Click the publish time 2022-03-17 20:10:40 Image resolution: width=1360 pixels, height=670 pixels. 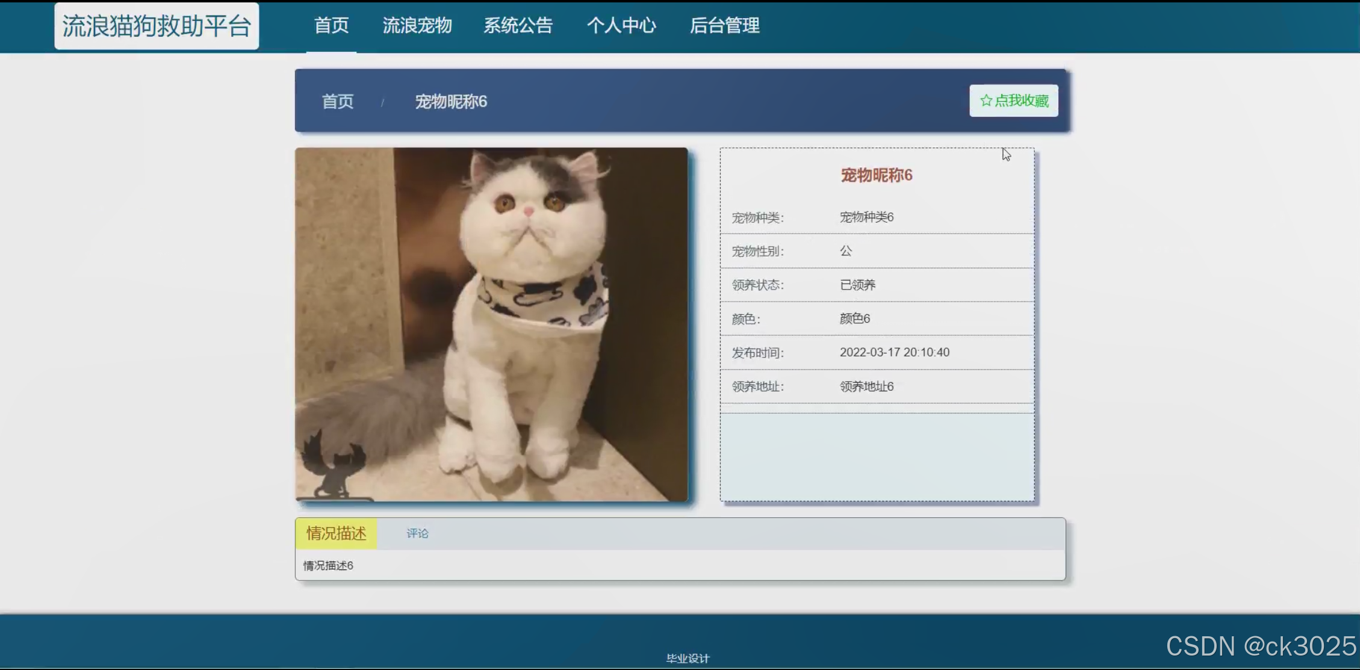[x=895, y=352]
